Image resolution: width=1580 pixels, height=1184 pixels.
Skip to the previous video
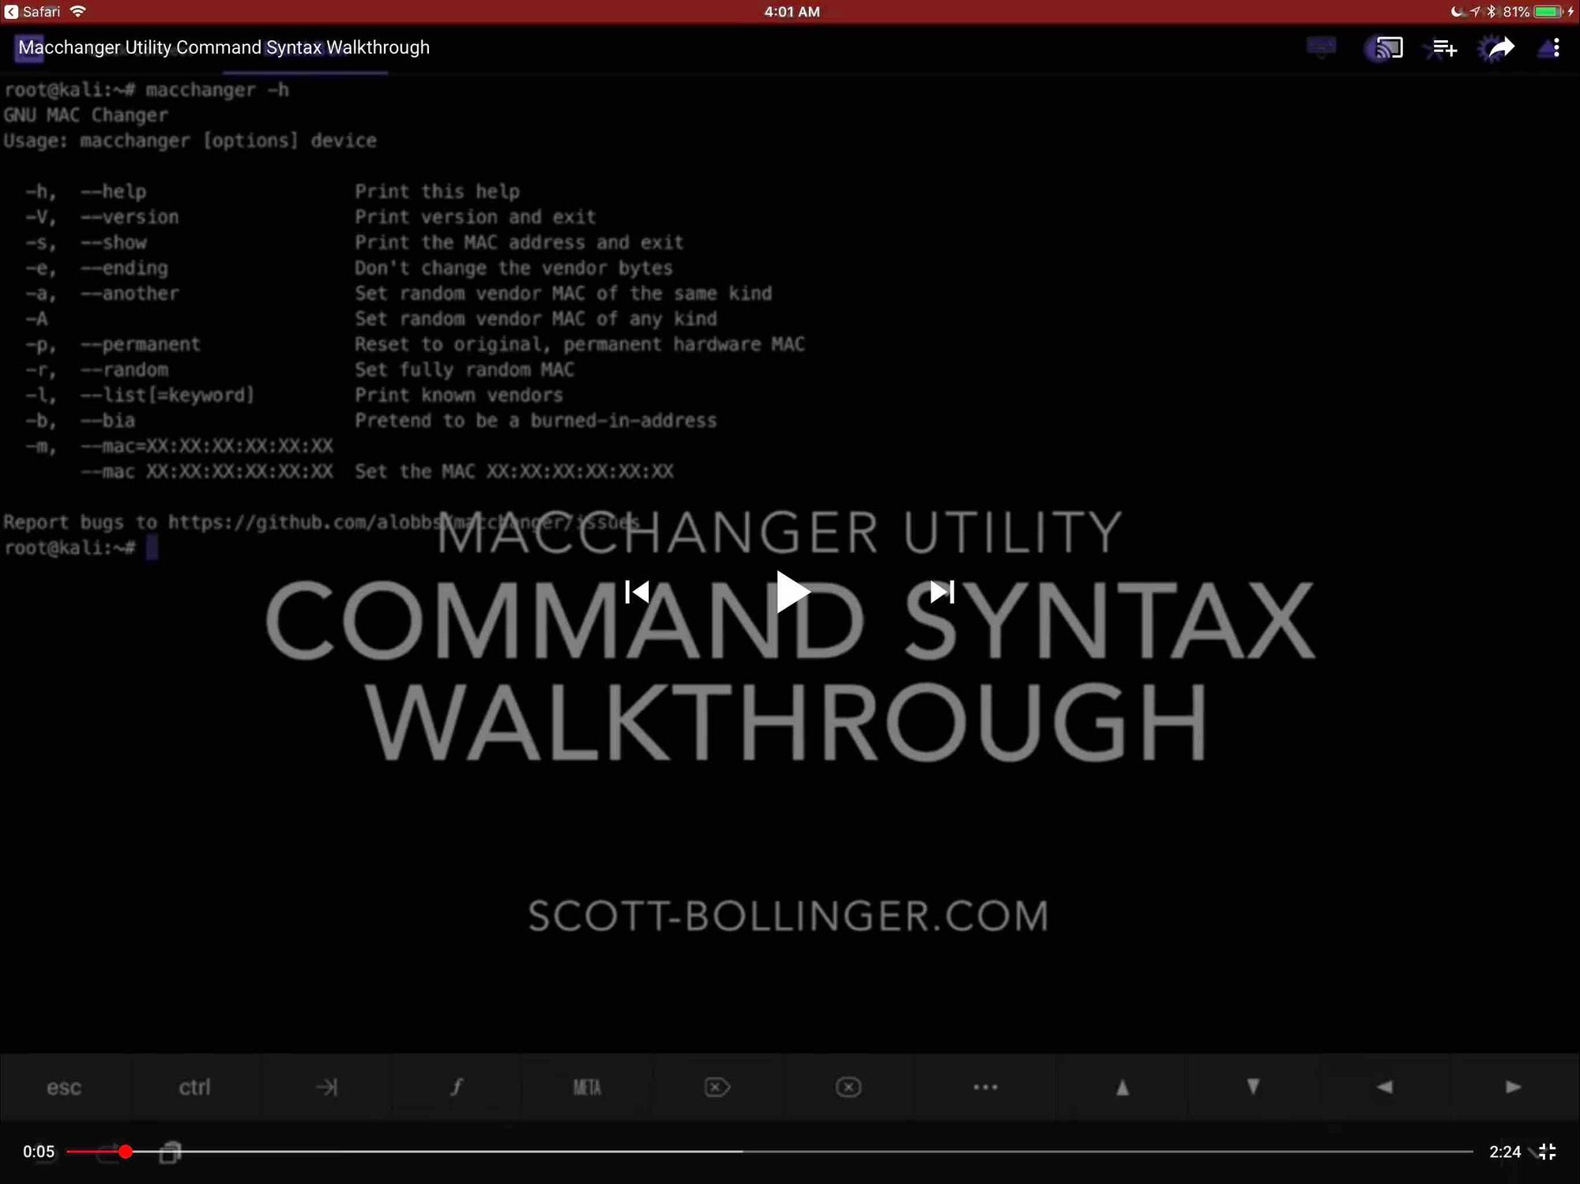pos(638,592)
